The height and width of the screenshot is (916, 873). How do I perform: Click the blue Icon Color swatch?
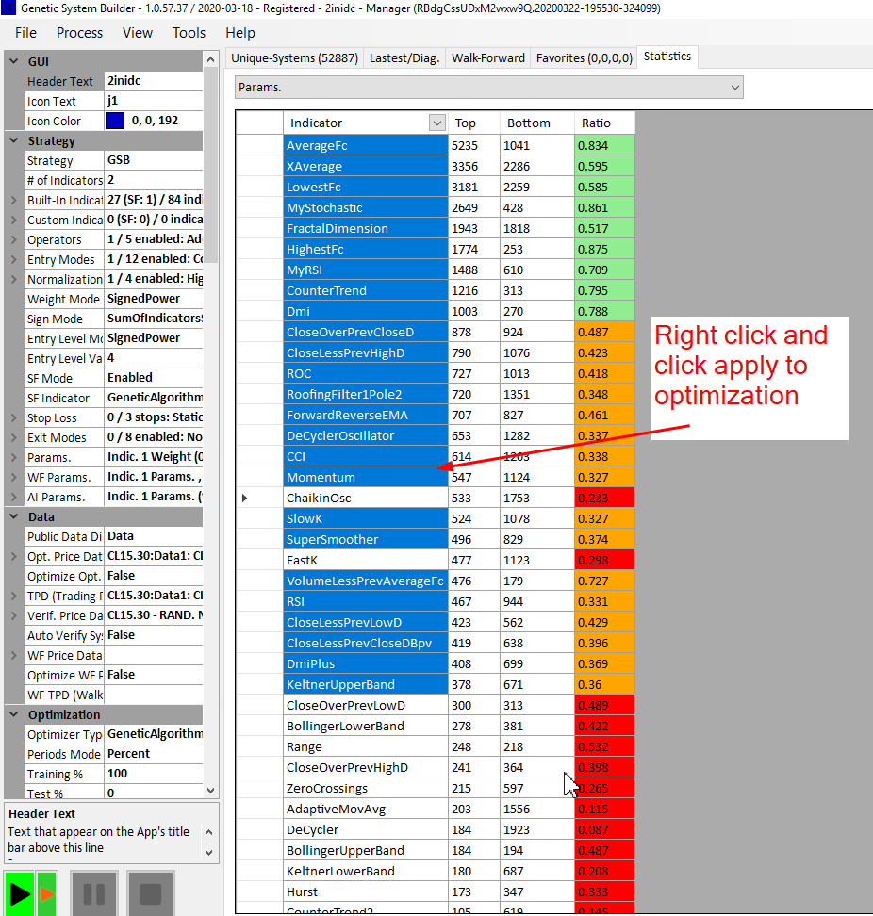pos(115,121)
